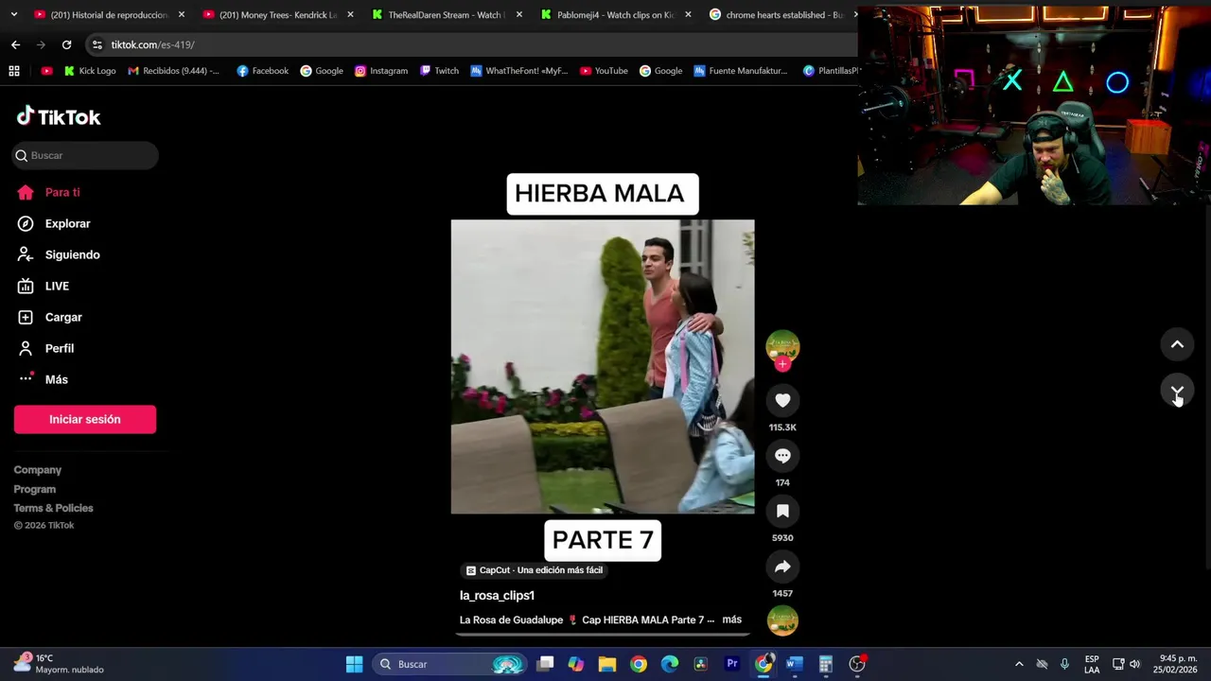This screenshot has width=1211, height=681.
Task: Open the CapCut editing promo link
Action: tap(534, 570)
